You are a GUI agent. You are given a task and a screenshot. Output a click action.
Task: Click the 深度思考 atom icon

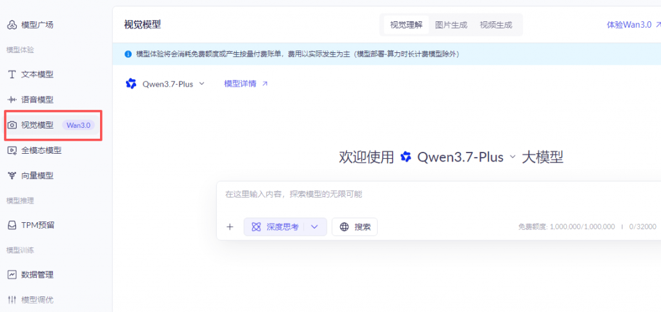(x=256, y=227)
